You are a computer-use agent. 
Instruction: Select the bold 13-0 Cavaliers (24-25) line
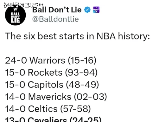point(53,119)
